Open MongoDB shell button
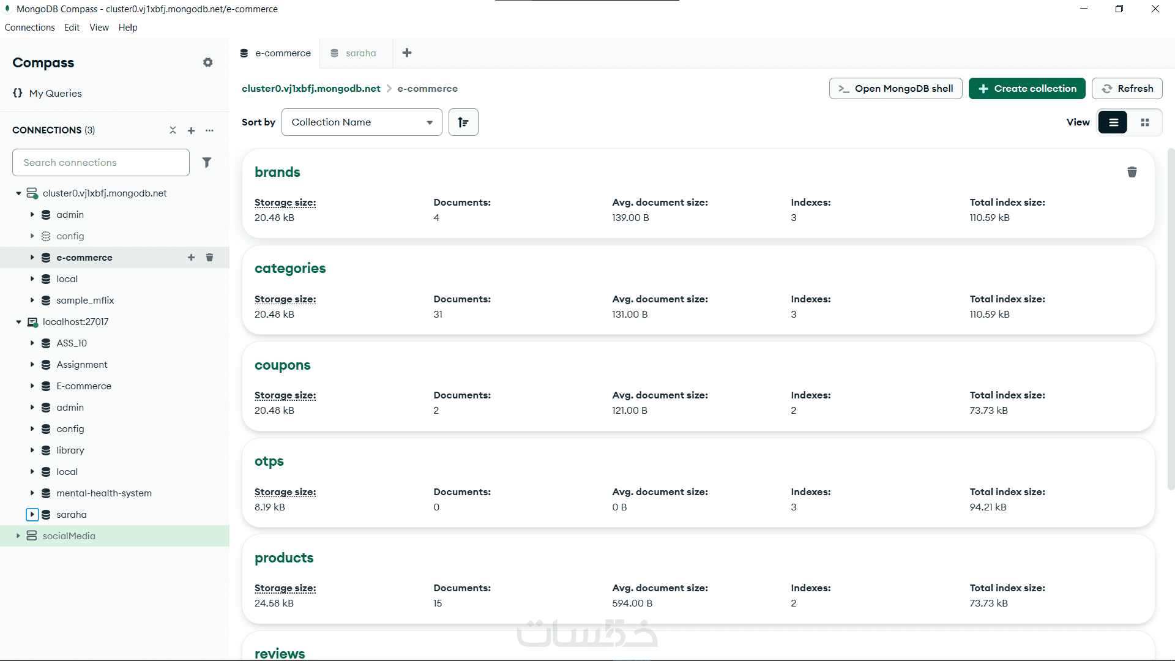1175x661 pixels. tap(895, 89)
